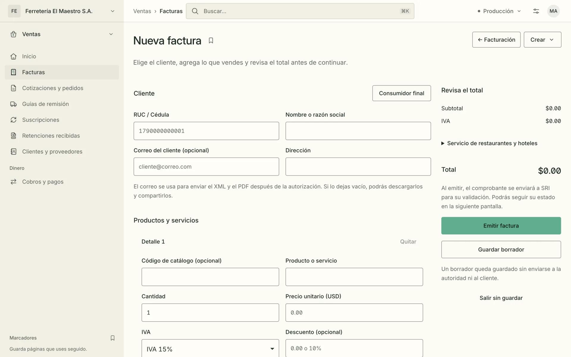Focus the RUC / Cédula field
The width and height of the screenshot is (571, 357).
[x=206, y=131]
